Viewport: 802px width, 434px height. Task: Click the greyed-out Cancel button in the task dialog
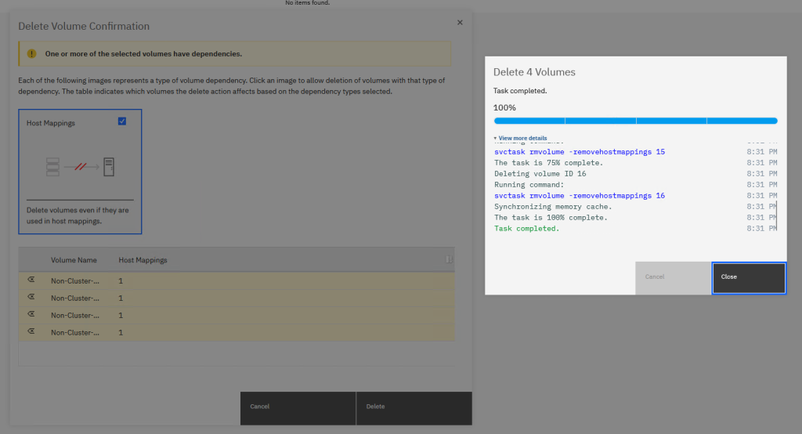pos(673,277)
